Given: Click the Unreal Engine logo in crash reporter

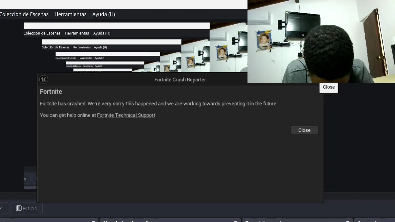Looking at the screenshot, I should point(44,80).
